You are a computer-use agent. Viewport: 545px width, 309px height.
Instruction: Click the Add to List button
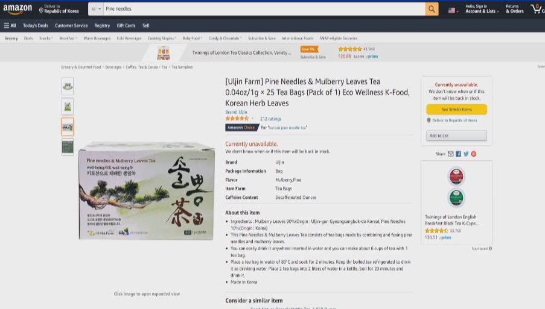click(456, 136)
